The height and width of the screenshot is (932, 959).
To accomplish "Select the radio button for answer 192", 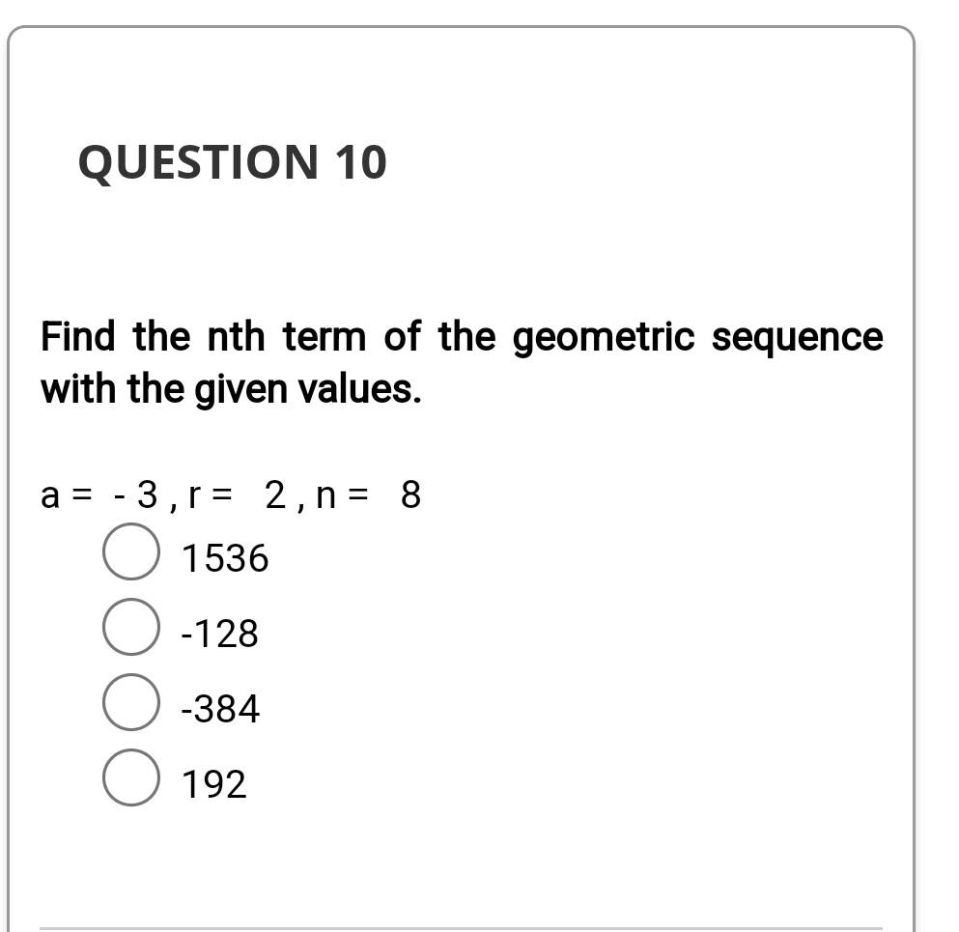I will tap(130, 779).
